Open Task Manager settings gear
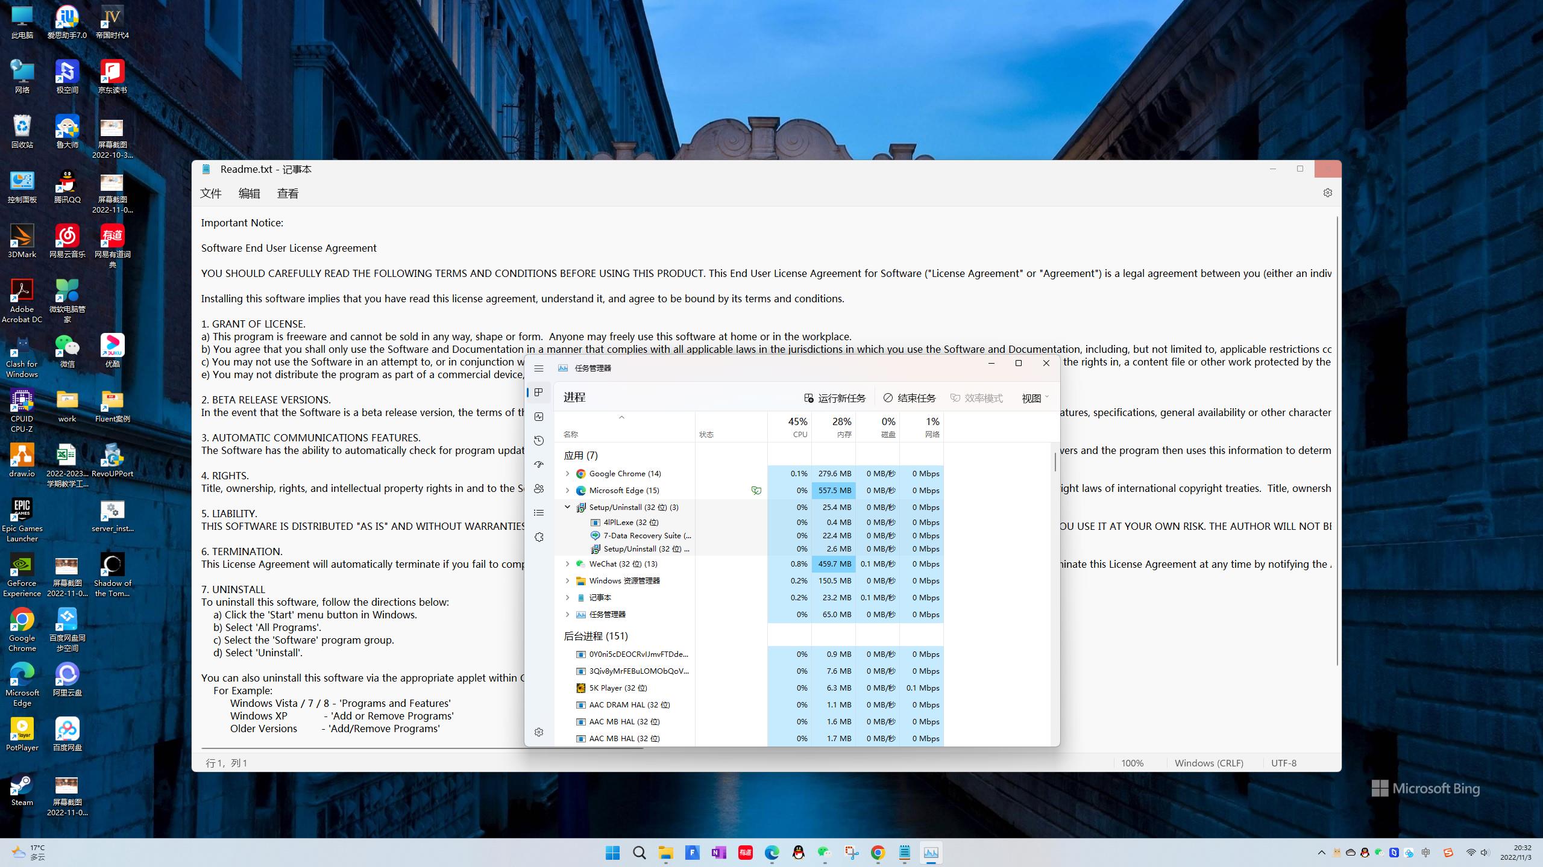1543x867 pixels. (x=539, y=732)
